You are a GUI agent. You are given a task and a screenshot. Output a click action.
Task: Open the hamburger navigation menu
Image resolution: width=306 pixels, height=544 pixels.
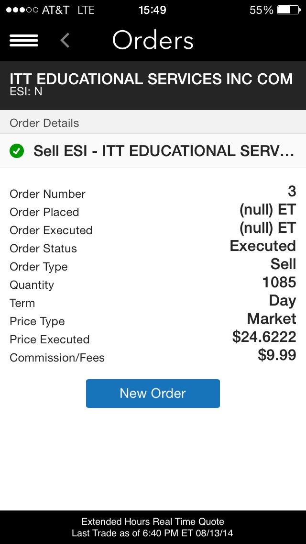click(x=24, y=40)
